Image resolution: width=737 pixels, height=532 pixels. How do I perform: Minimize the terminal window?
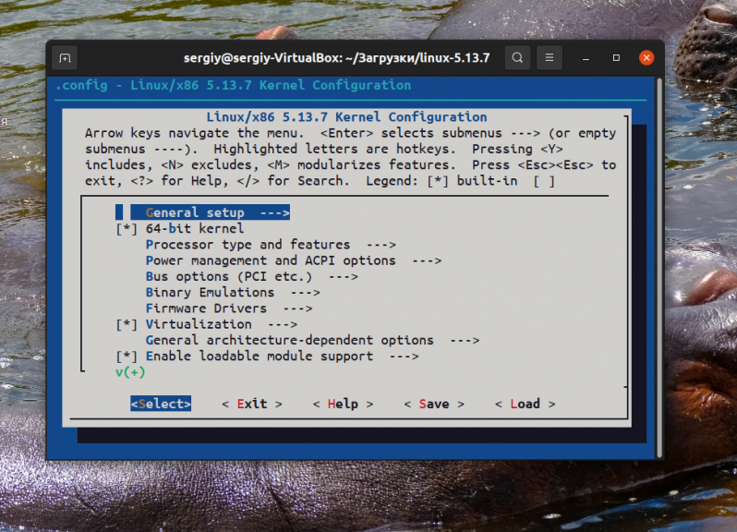(x=586, y=58)
